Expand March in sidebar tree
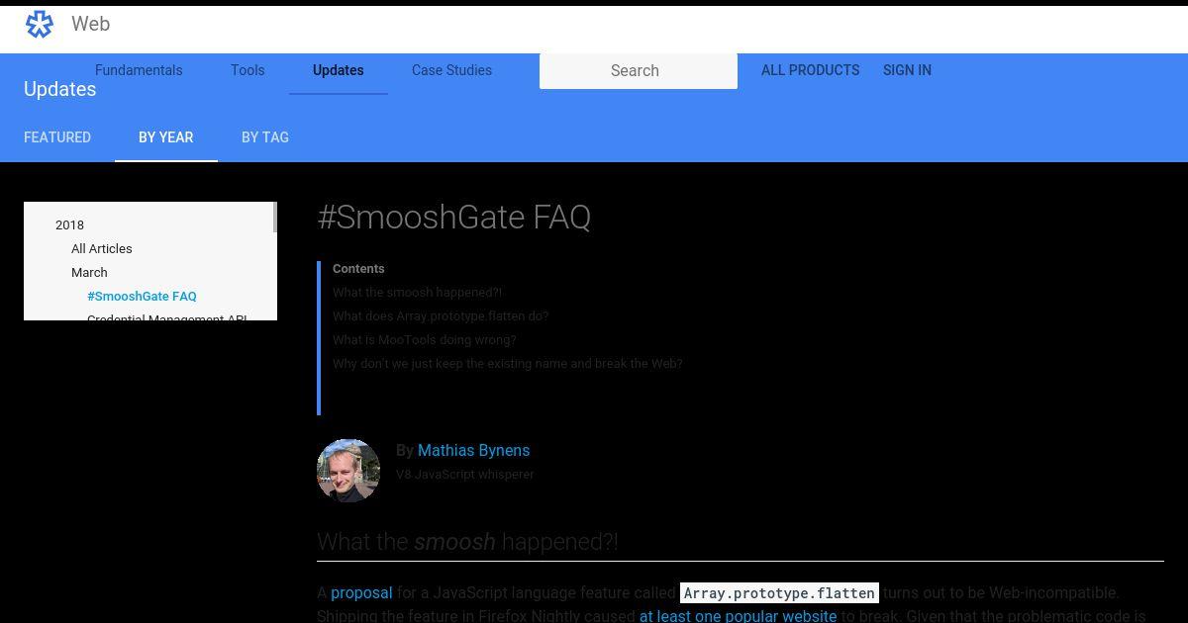This screenshot has width=1188, height=623. click(x=89, y=272)
